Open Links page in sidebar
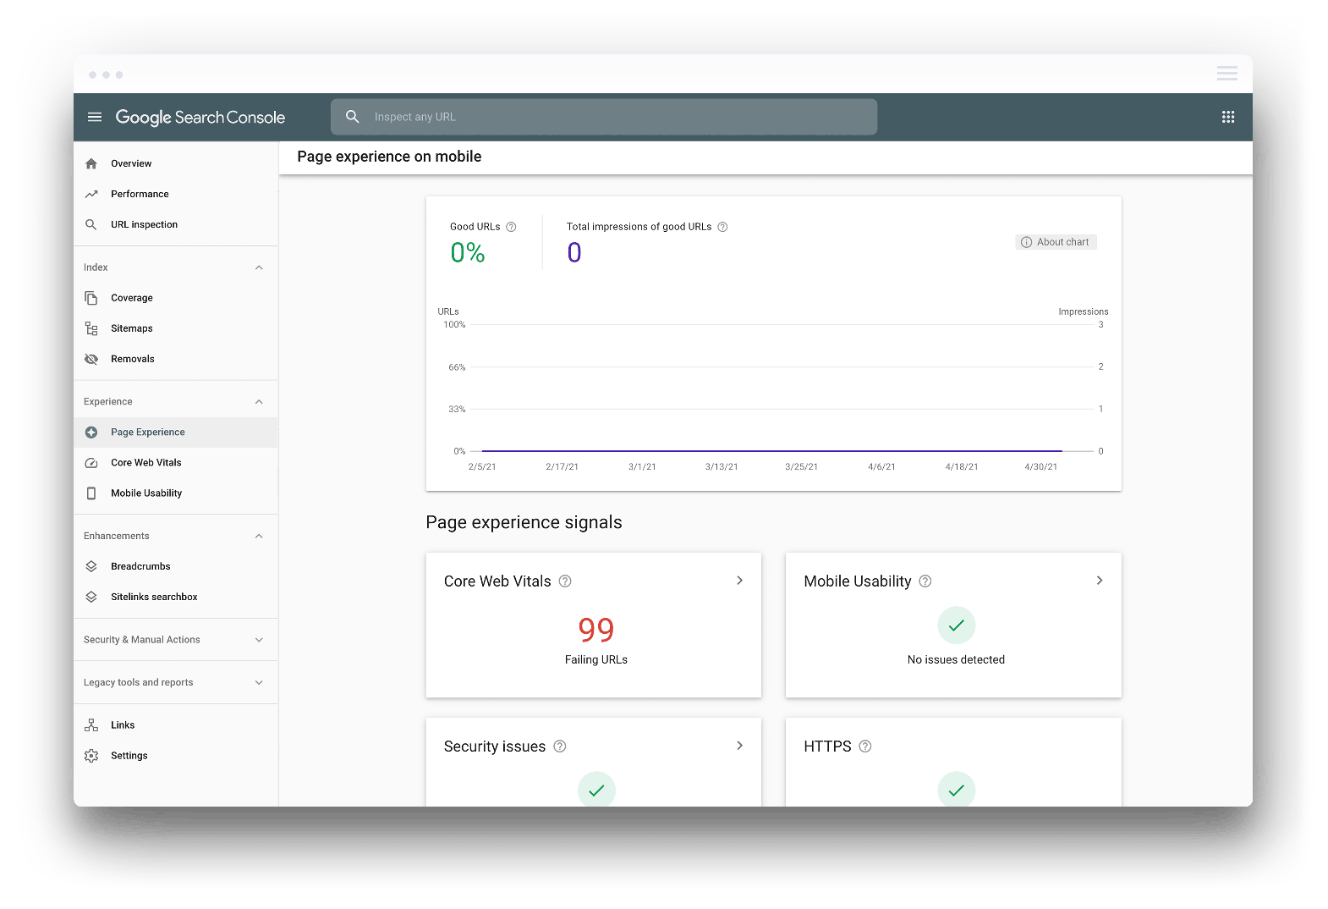1328x909 pixels. click(x=176, y=725)
